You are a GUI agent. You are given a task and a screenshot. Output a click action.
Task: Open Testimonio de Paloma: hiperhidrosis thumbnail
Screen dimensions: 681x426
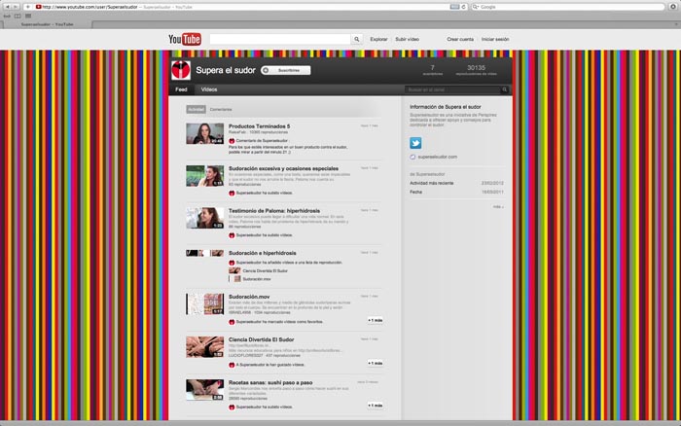(204, 218)
